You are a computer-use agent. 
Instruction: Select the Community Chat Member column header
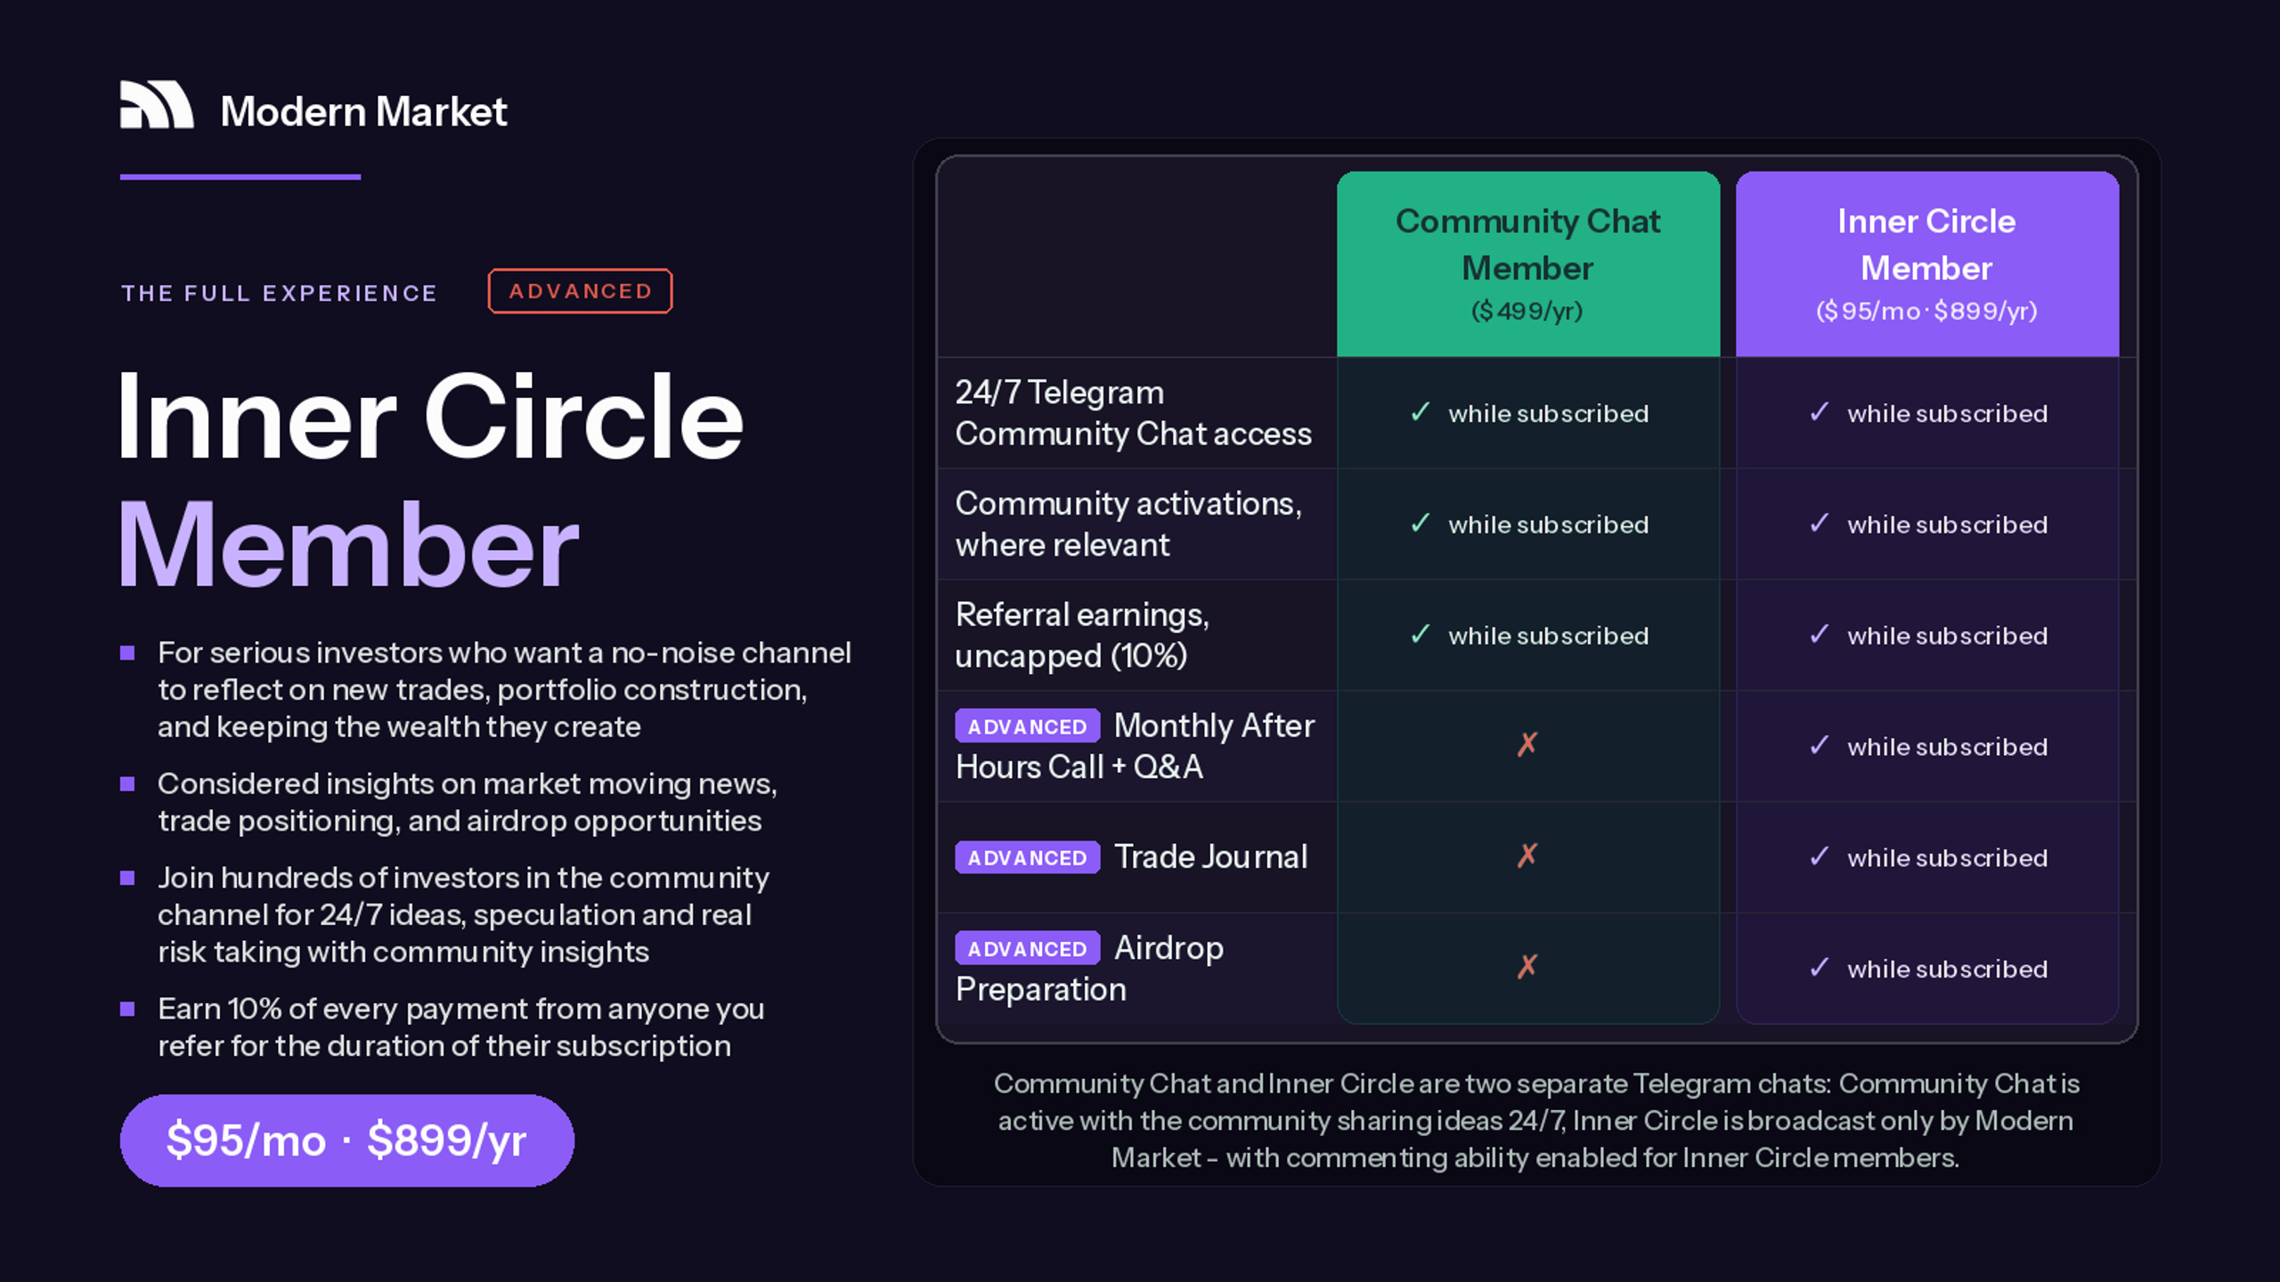coord(1528,264)
